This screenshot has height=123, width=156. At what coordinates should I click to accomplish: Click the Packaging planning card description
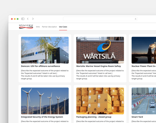pyautogui.click(x=100, y=121)
